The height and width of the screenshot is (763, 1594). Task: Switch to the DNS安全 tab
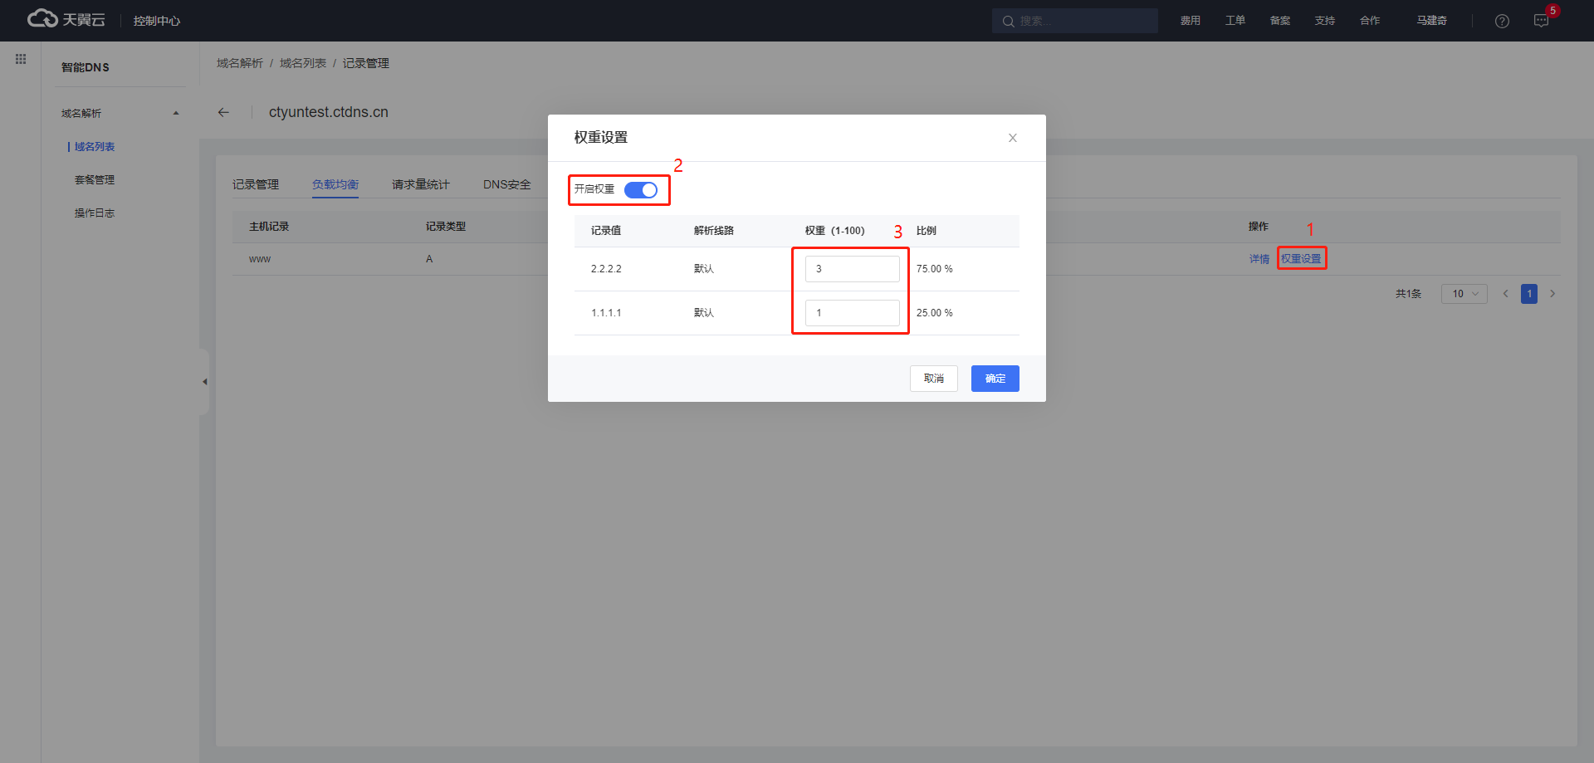coord(507,184)
